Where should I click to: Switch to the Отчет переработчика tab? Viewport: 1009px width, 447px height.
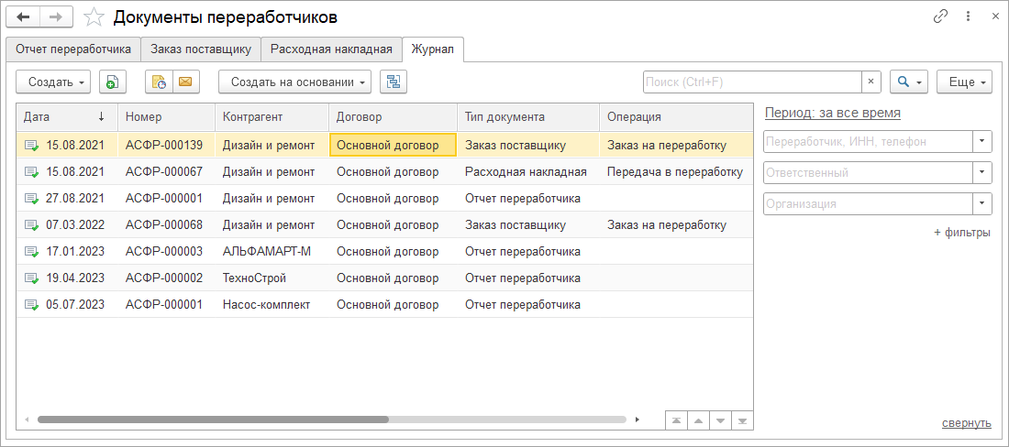click(71, 49)
